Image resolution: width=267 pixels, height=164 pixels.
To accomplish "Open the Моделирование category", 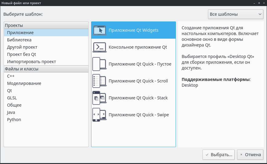I will pyautogui.click(x=24, y=83).
